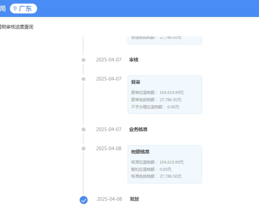This screenshot has width=259, height=208.
Task: Open the 广东 region selector
Action: 24,8
